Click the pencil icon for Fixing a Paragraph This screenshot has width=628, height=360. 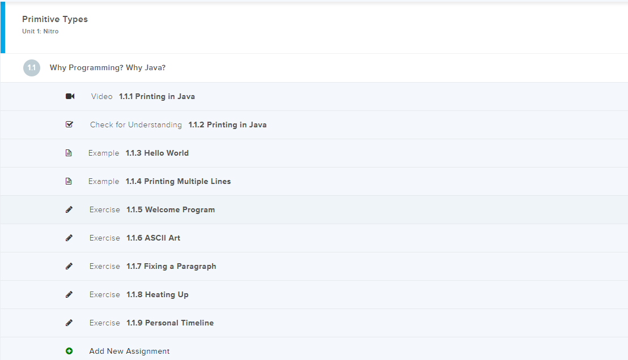tap(69, 266)
